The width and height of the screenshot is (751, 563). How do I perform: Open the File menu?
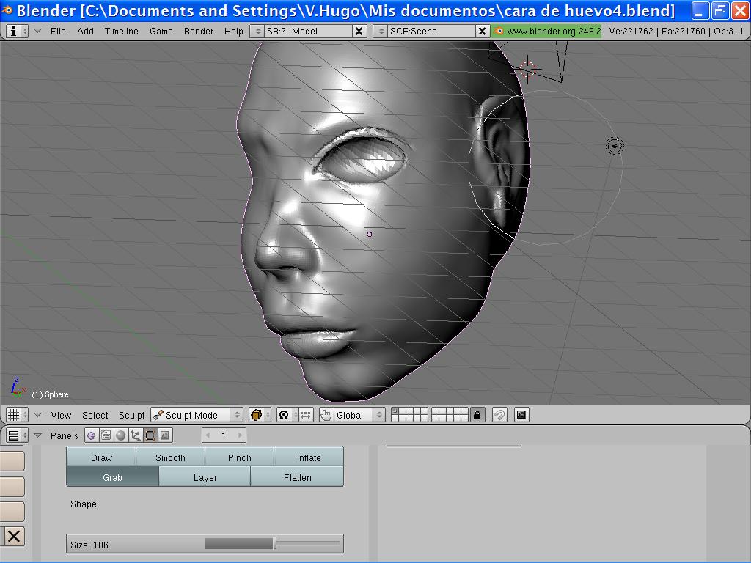[58, 31]
